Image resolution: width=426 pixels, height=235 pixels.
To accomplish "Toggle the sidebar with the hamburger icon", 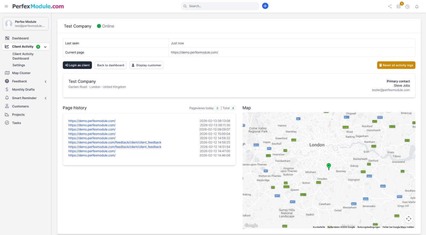I will (x=6, y=6).
